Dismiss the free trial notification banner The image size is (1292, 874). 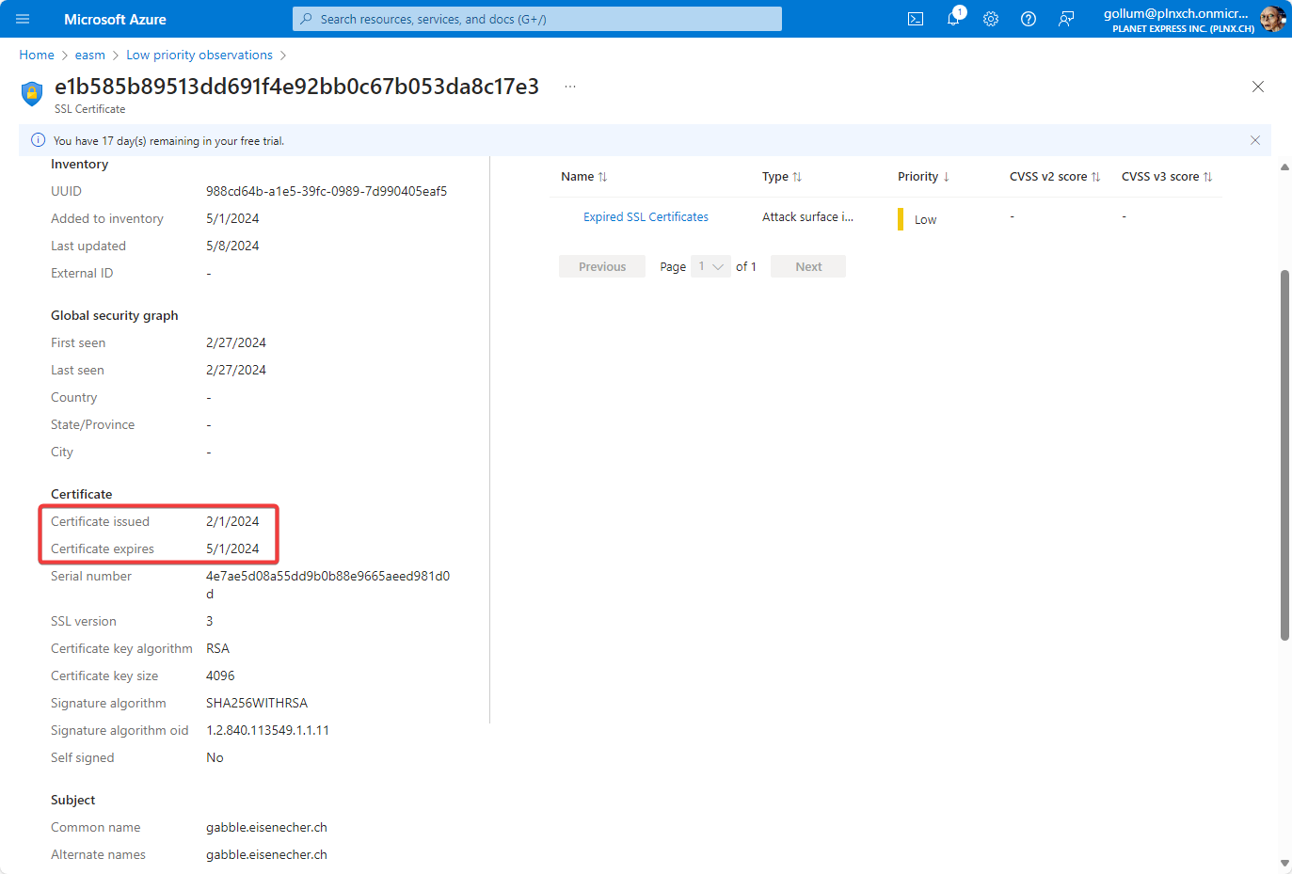[1254, 140]
